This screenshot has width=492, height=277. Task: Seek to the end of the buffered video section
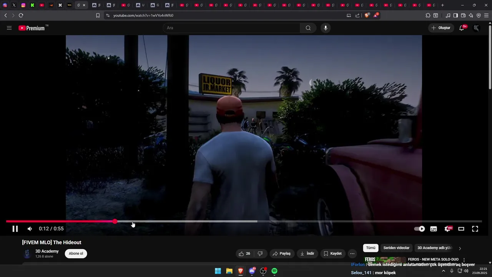point(257,222)
